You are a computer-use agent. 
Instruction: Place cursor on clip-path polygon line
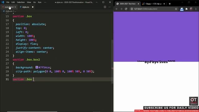55,71
